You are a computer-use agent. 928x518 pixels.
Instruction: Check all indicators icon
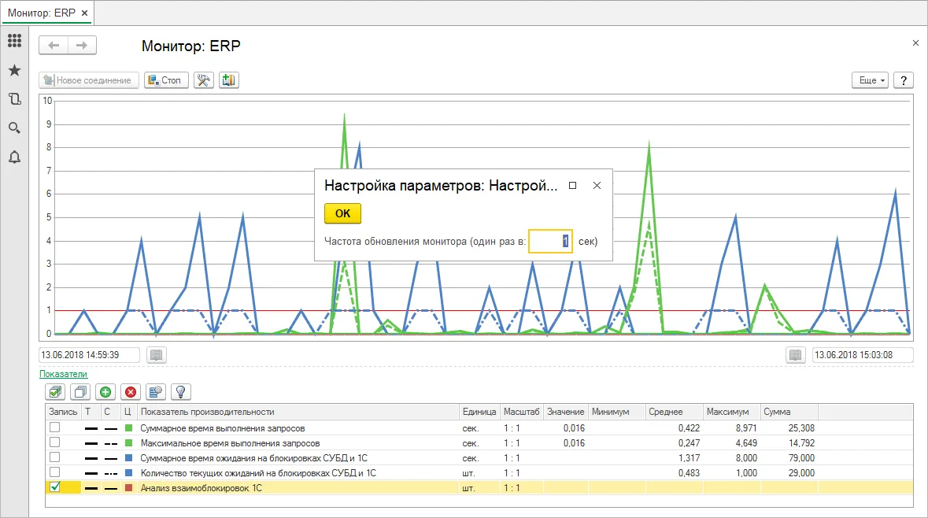click(56, 391)
